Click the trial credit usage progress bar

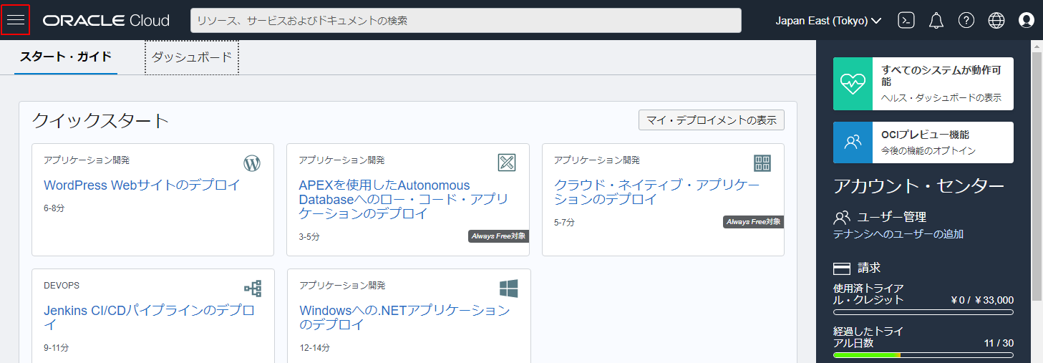[923, 312]
